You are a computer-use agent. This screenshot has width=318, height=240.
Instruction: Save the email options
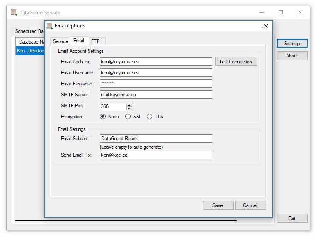click(x=218, y=205)
